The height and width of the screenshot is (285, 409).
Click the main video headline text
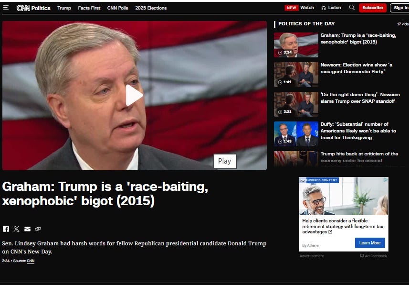point(105,194)
